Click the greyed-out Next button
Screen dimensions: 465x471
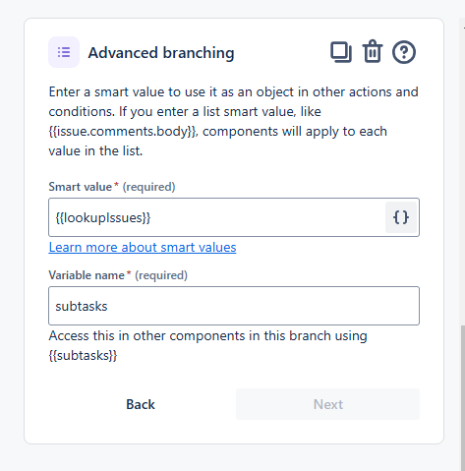(327, 404)
